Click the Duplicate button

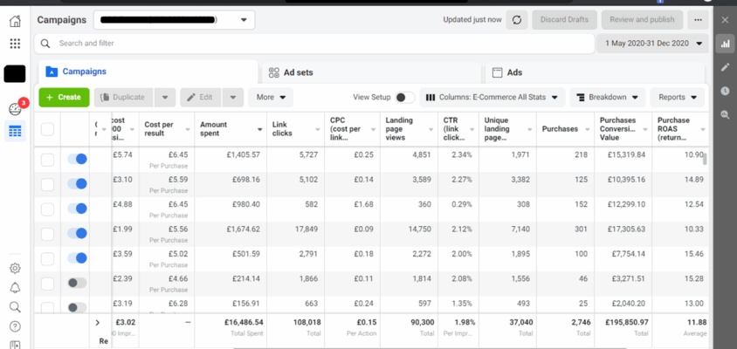coord(124,97)
